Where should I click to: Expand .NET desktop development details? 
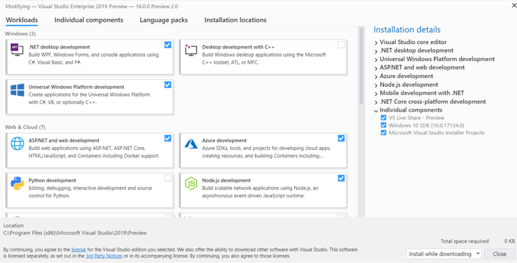376,51
